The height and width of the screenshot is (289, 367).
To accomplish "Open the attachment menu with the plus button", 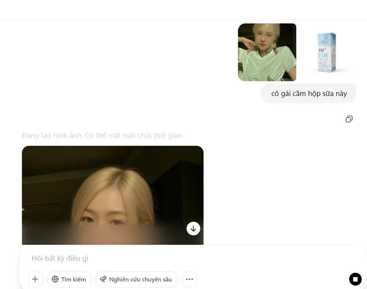I will 35,279.
